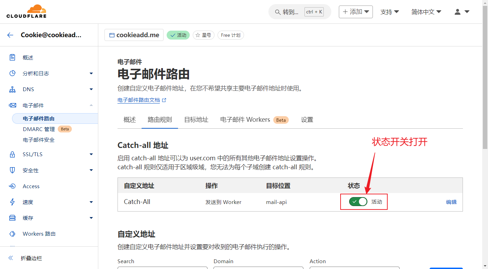Star the cookieadd.me domain with 星号
Viewport: 488px width, 269px height.
[203, 35]
